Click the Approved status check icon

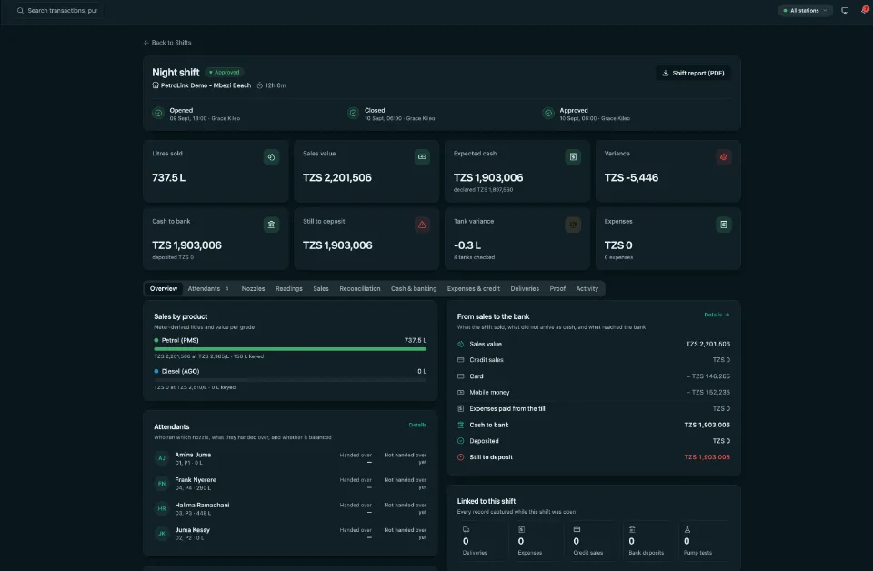point(548,114)
